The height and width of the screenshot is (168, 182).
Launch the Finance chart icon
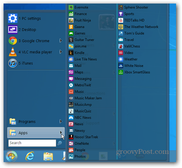coord(71,14)
